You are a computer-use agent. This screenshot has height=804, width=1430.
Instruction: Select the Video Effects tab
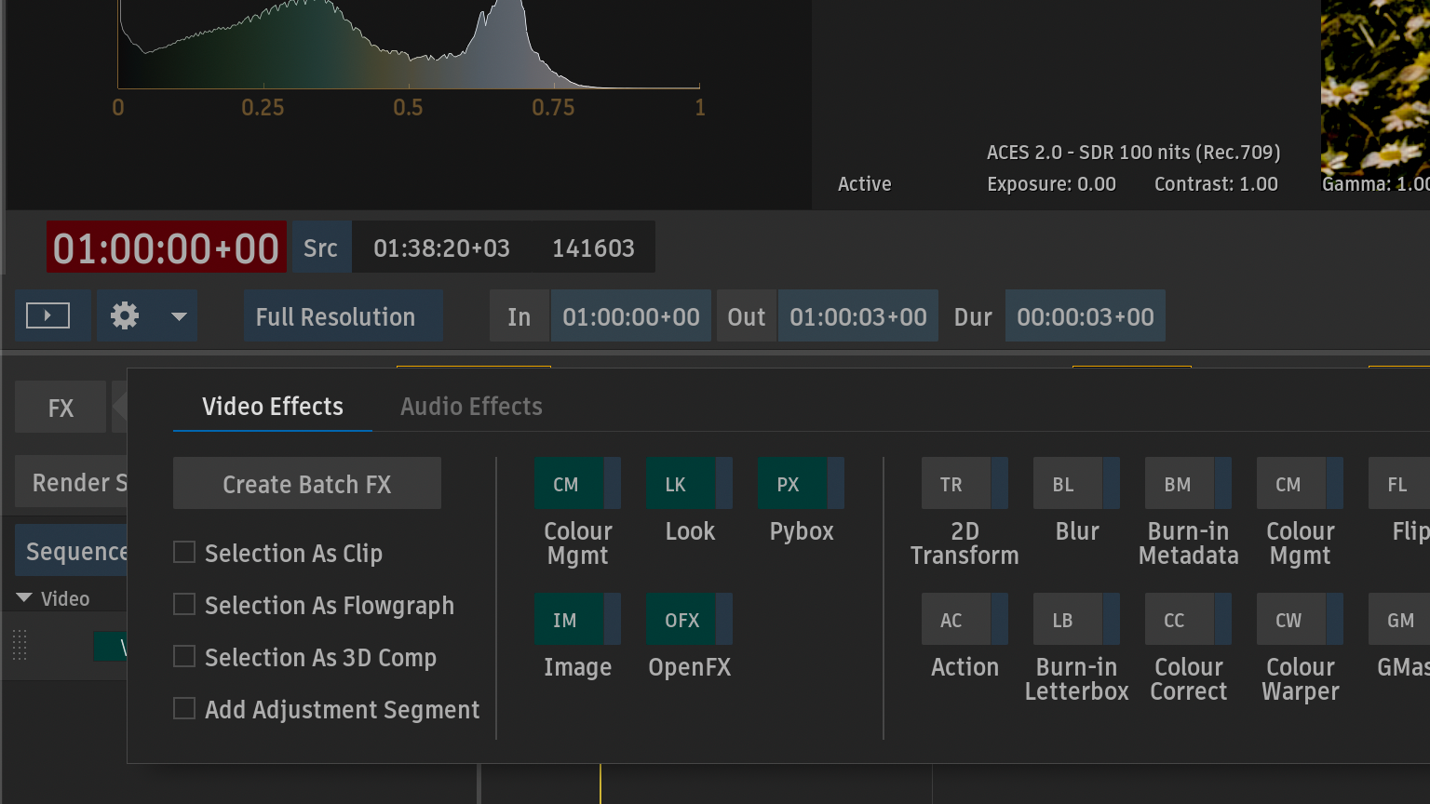272,407
